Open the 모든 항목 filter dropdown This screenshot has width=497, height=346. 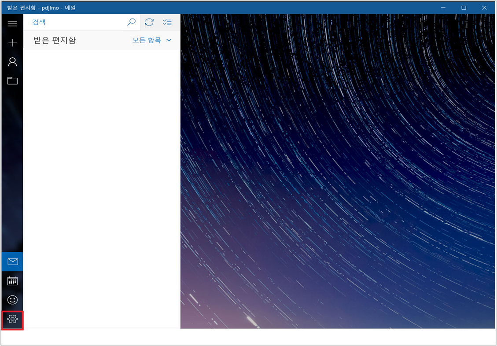152,40
